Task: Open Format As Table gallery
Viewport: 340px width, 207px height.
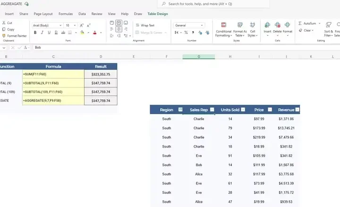Action: pyautogui.click(x=240, y=29)
